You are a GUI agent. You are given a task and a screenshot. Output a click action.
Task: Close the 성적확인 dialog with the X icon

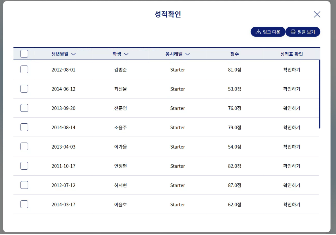317,14
